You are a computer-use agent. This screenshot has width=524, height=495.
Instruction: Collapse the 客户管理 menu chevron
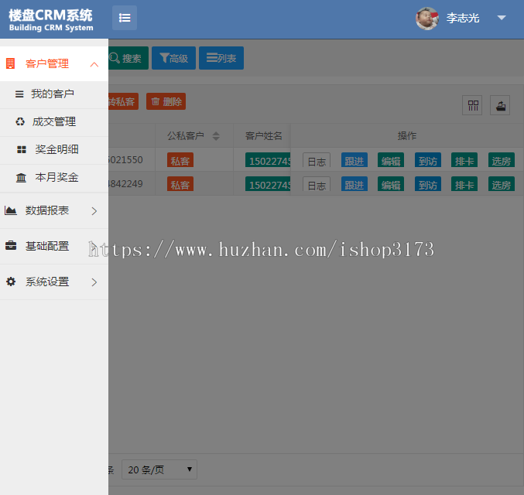tap(94, 64)
